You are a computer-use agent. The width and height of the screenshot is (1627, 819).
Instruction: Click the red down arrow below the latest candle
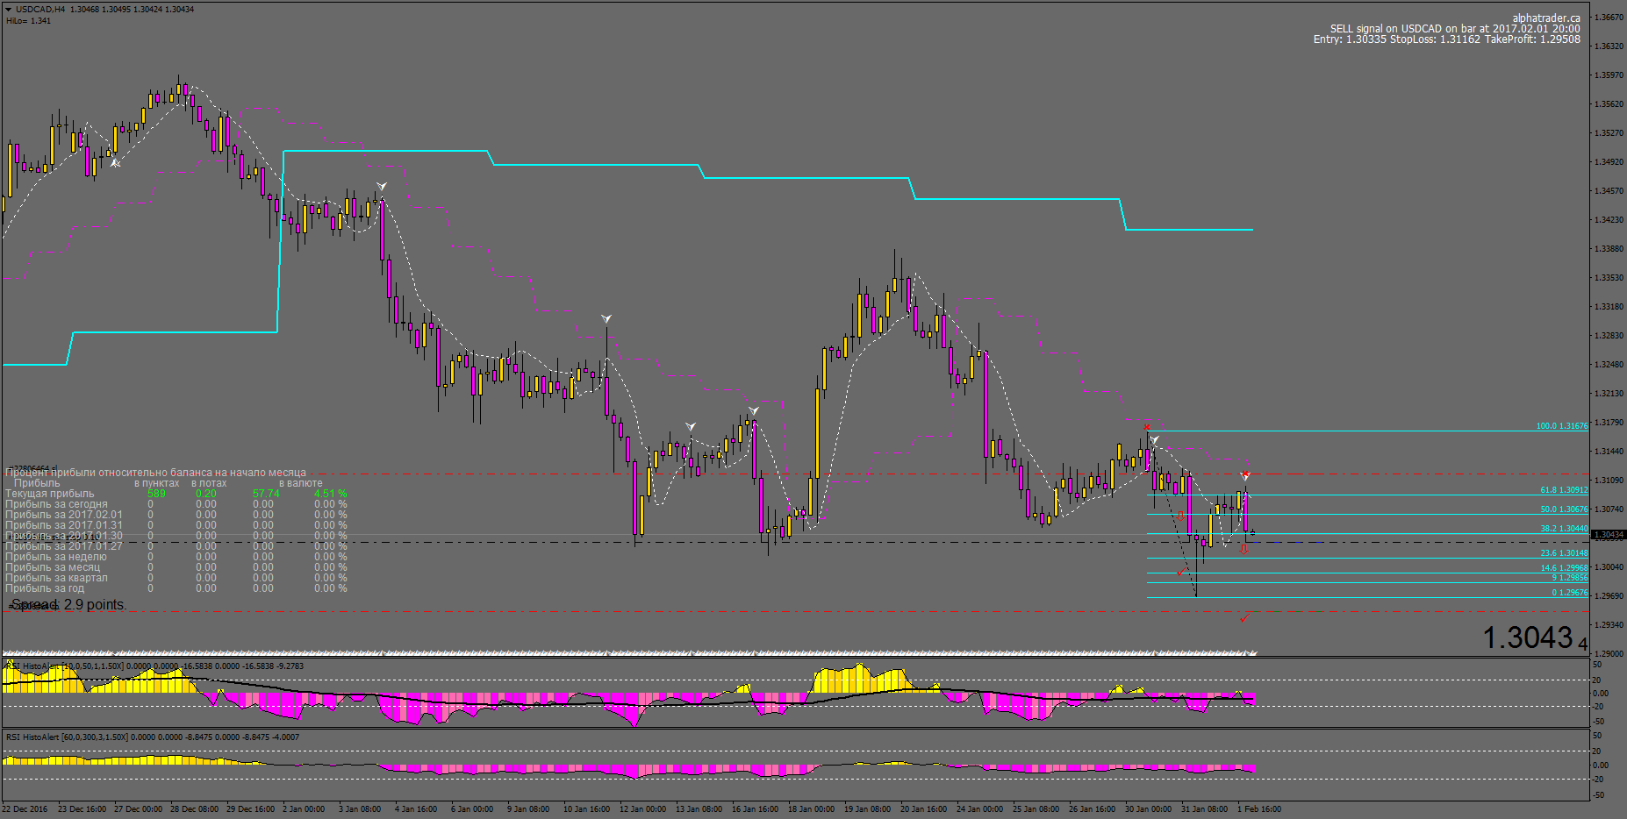tap(1244, 550)
